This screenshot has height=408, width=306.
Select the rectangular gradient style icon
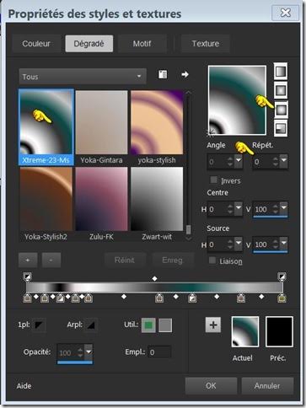281,90
